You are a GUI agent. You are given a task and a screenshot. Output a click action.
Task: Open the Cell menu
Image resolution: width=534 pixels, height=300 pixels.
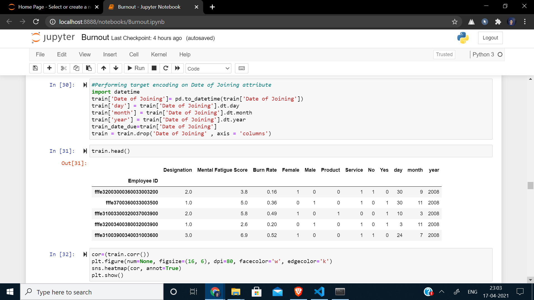point(133,54)
